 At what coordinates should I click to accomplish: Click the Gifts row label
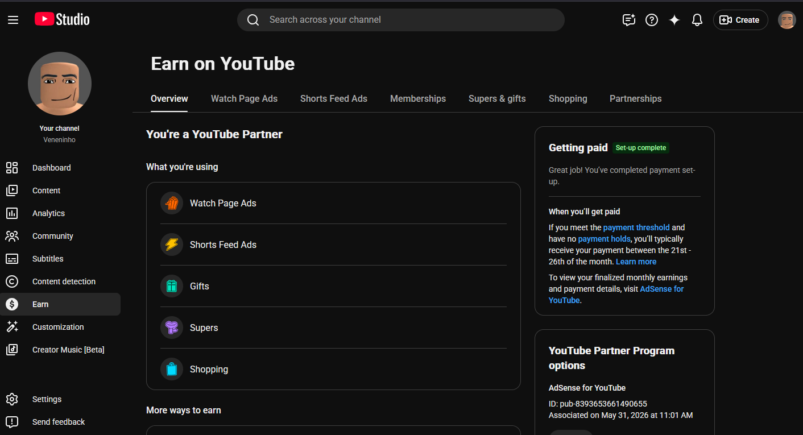click(x=200, y=286)
